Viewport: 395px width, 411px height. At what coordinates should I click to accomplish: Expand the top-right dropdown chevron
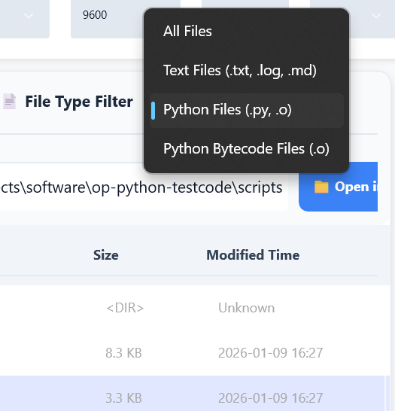pyautogui.click(x=376, y=16)
